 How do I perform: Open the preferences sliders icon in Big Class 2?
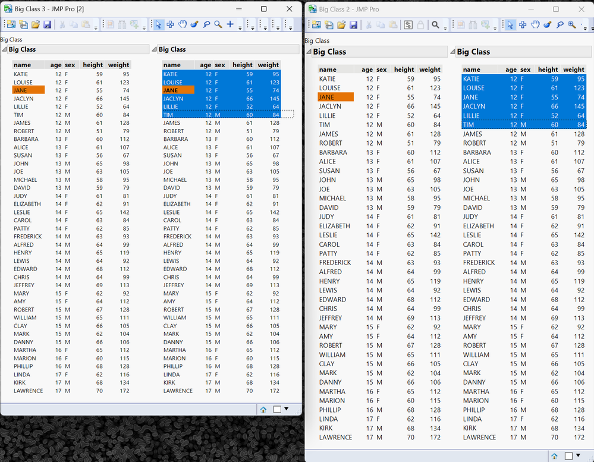pyautogui.click(x=408, y=25)
